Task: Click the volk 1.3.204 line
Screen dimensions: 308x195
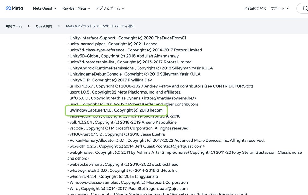Action: pos(122,122)
